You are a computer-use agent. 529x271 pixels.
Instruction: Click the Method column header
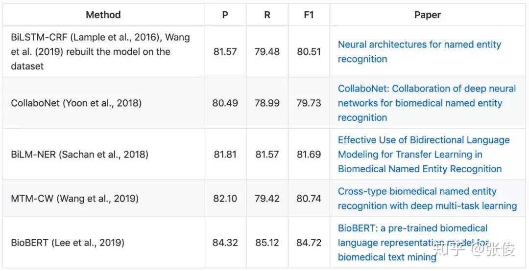103,15
